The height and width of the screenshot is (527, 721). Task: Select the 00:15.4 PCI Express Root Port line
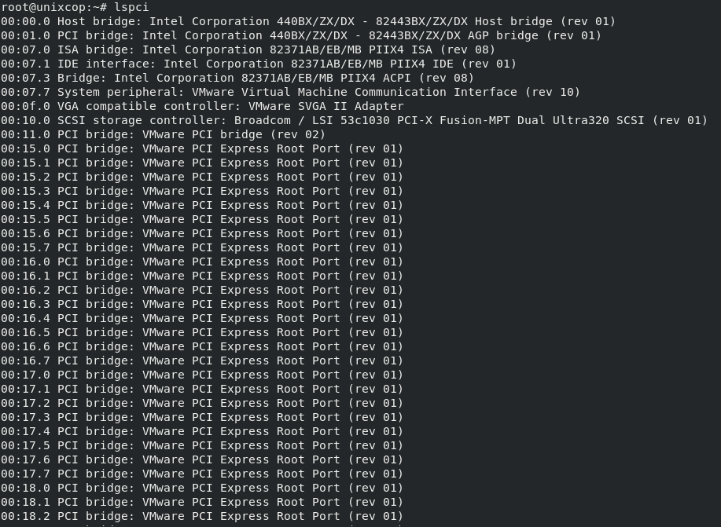(x=202, y=205)
